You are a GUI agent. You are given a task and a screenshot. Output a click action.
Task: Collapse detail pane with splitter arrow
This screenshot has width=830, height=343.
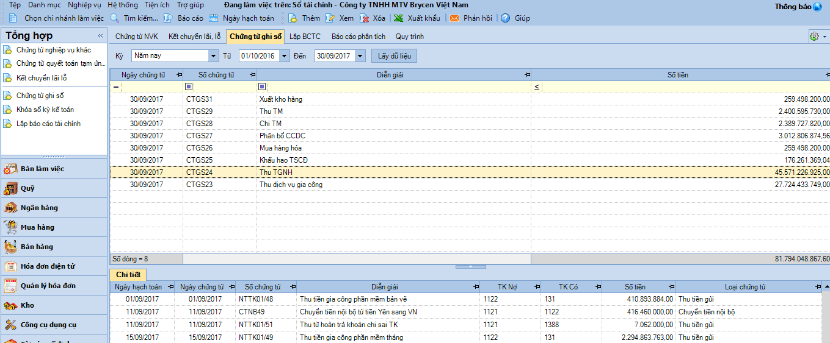tap(471, 266)
